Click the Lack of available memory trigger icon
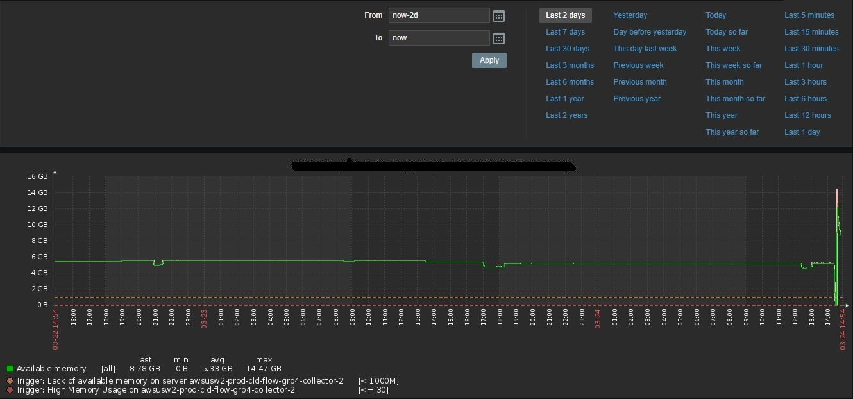The width and height of the screenshot is (853, 399). (10, 381)
